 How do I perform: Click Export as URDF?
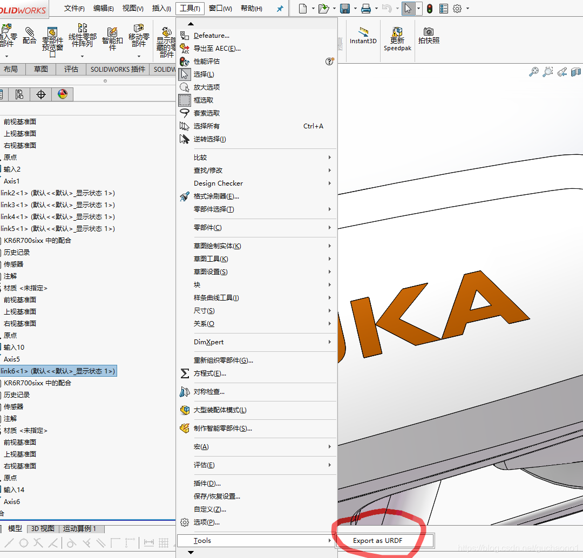click(385, 541)
